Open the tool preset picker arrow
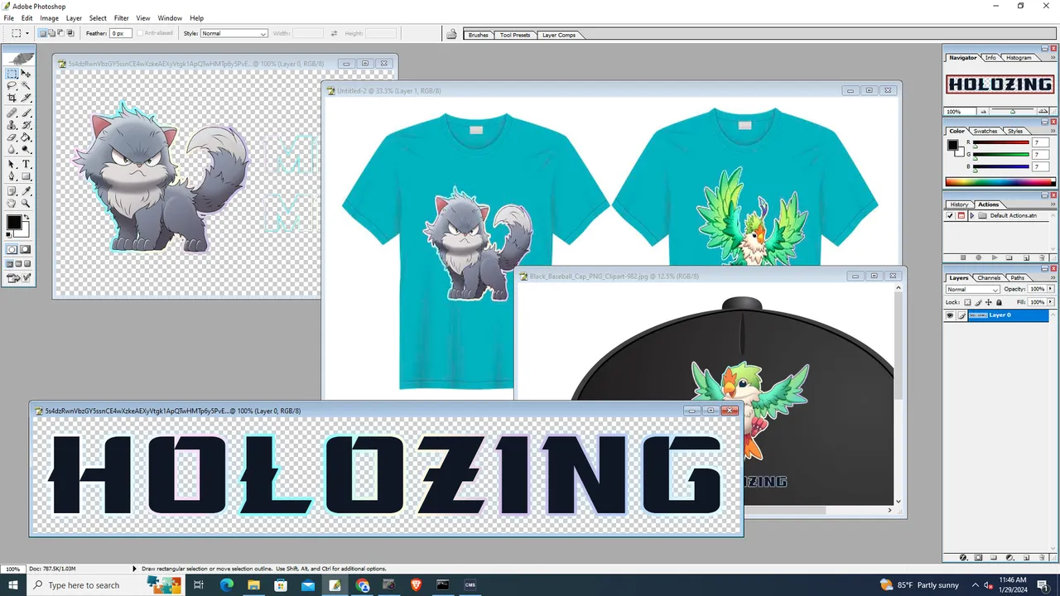 point(27,34)
